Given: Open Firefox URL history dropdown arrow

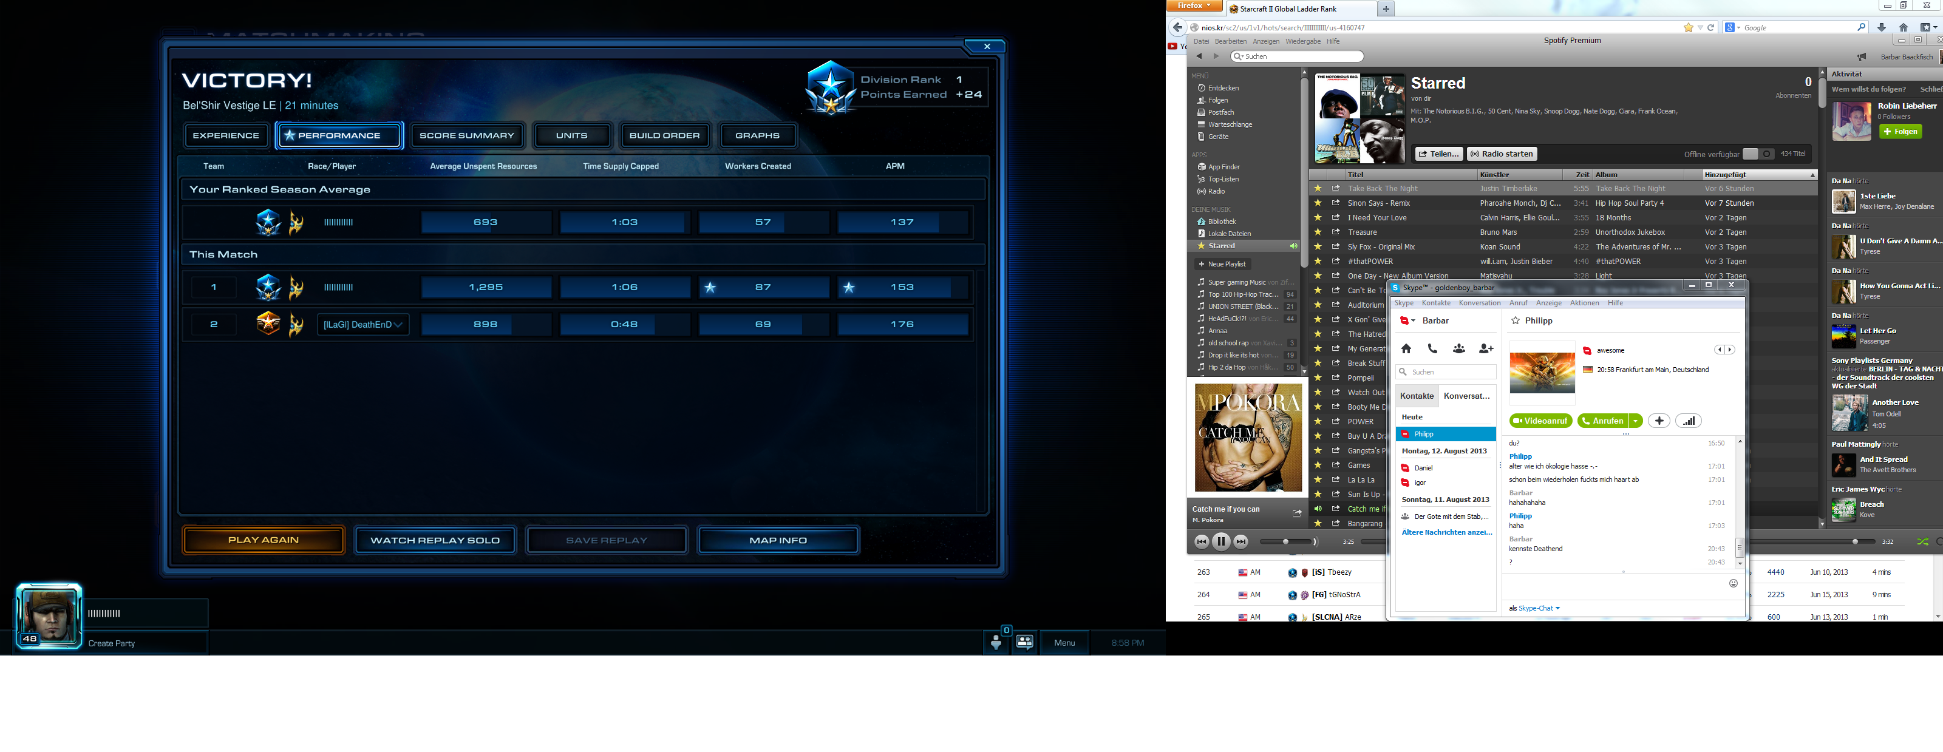Looking at the screenshot, I should [x=1700, y=28].
